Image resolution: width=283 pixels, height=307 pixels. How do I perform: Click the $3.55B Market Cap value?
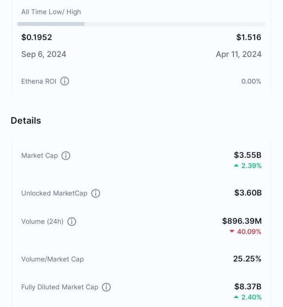tap(248, 155)
